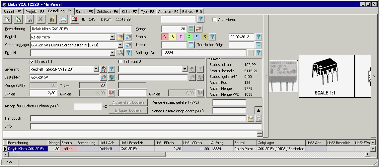The width and height of the screenshot is (379, 167).
Task: Open the Suche - F5 tab
Action: tap(84, 12)
